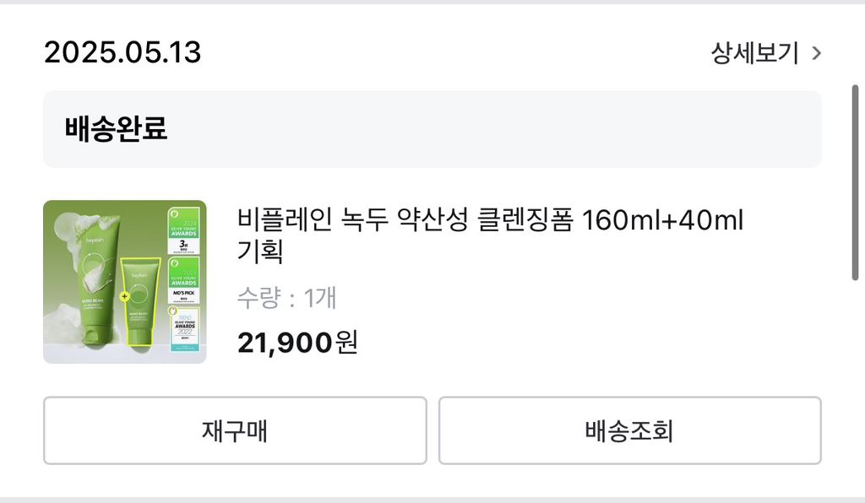Click the 21,900원 price text
Image resolution: width=865 pixels, height=503 pixels.
pyautogui.click(x=297, y=342)
